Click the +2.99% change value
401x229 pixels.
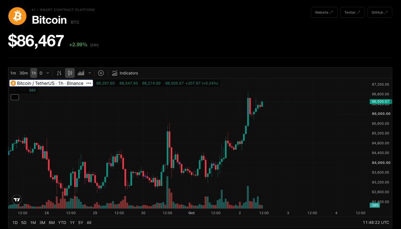78,44
